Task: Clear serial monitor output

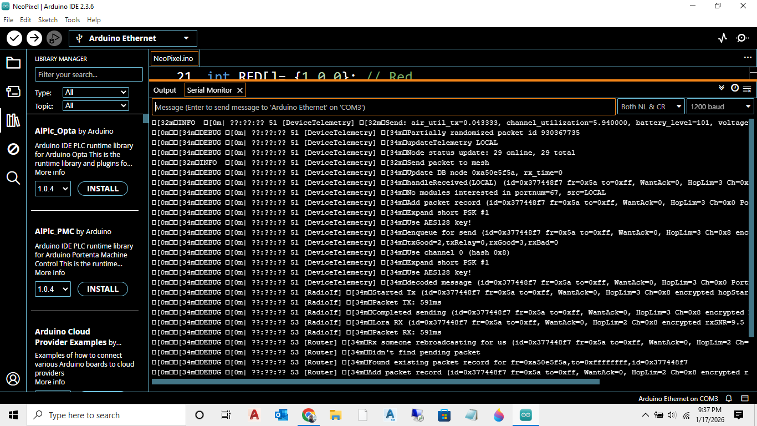Action: 747,89
